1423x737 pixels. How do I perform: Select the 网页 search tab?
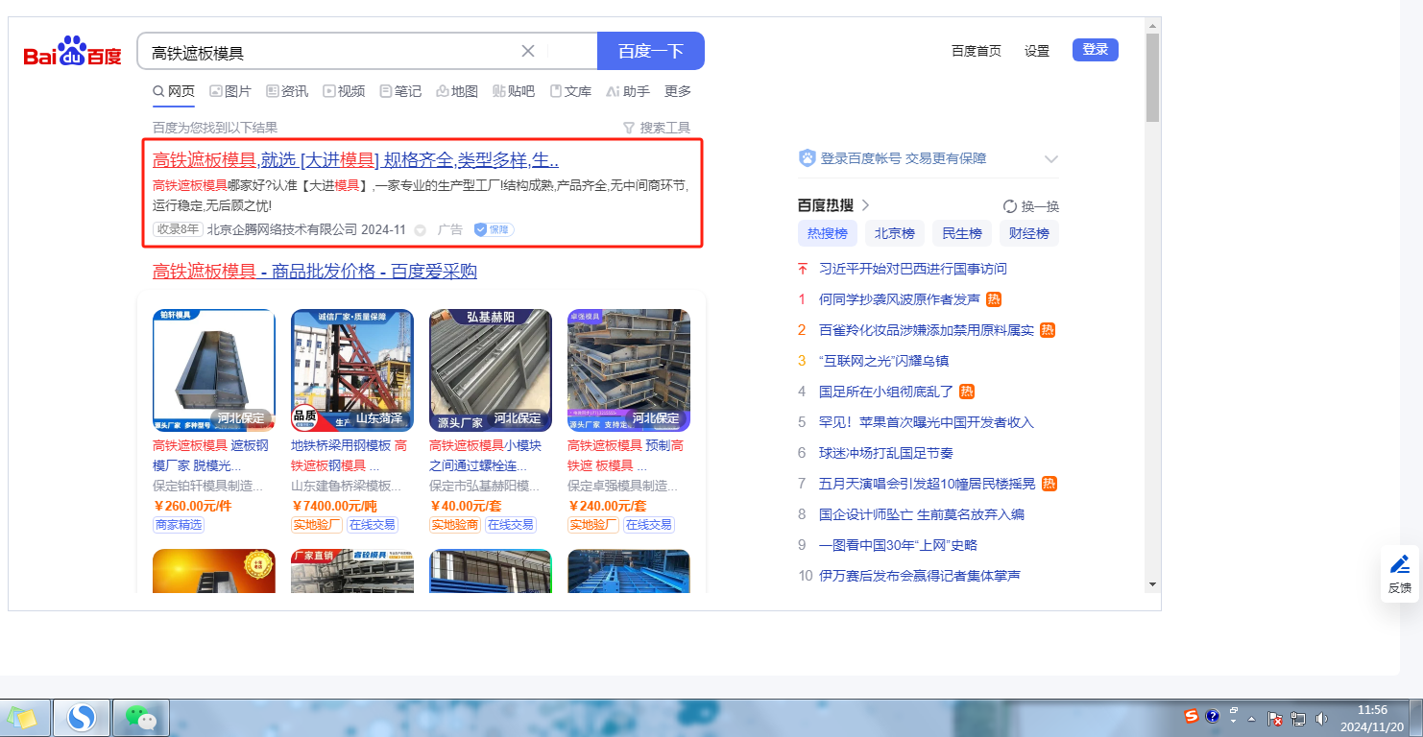coord(174,91)
